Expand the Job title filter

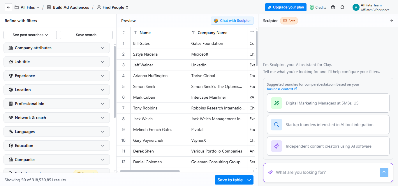pos(57,62)
